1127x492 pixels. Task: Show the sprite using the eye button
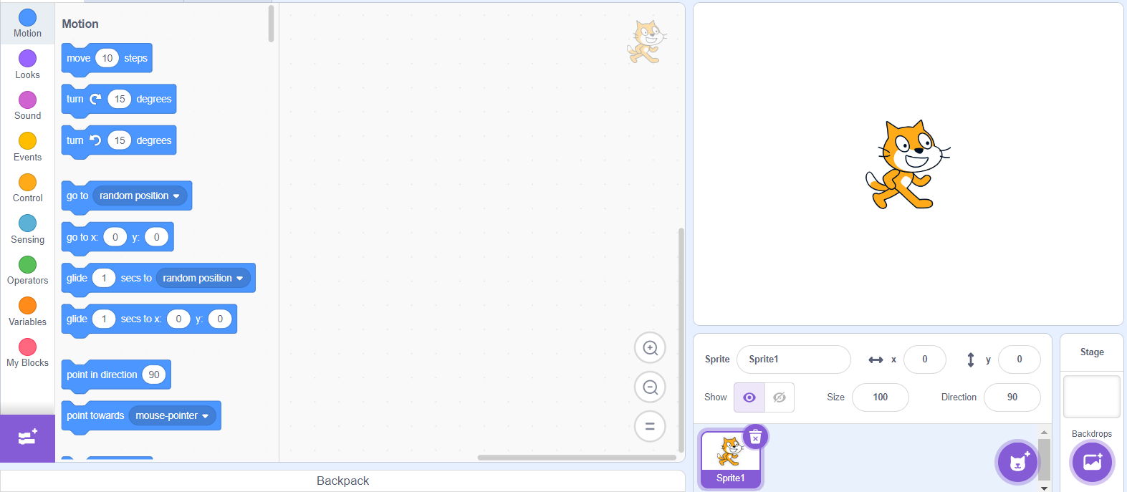(749, 397)
